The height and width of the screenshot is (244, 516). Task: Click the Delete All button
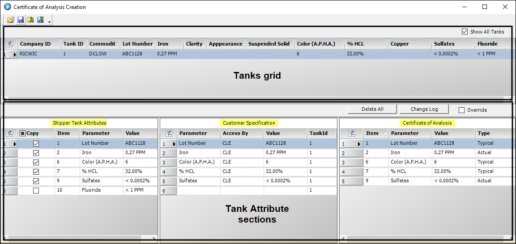click(x=372, y=109)
